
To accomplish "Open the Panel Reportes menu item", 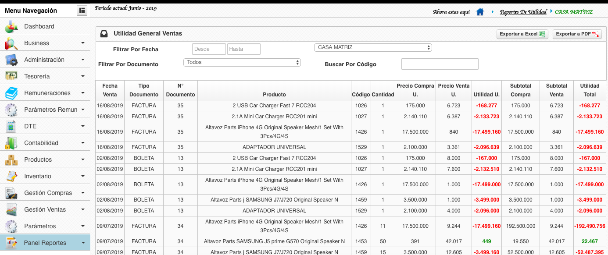I will (45, 243).
